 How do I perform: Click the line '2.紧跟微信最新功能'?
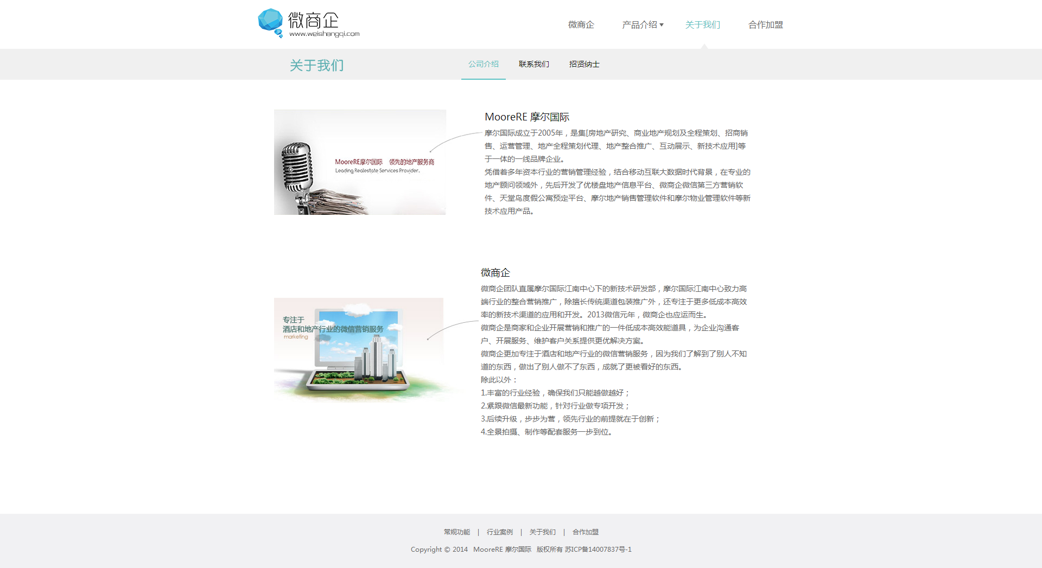point(555,406)
